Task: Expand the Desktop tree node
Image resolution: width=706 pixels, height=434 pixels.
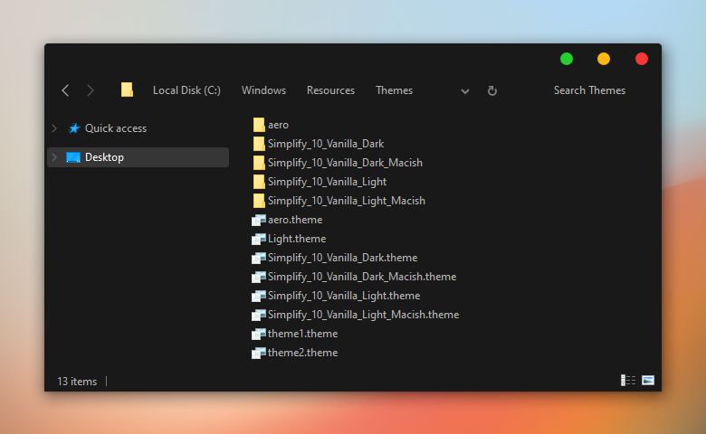Action: pyautogui.click(x=54, y=157)
